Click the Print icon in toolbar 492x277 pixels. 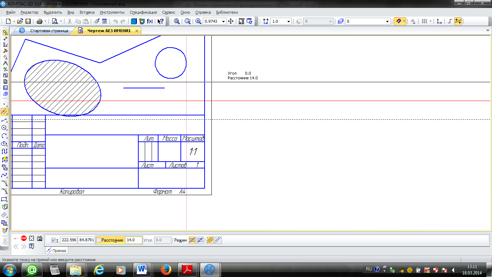tap(40, 21)
